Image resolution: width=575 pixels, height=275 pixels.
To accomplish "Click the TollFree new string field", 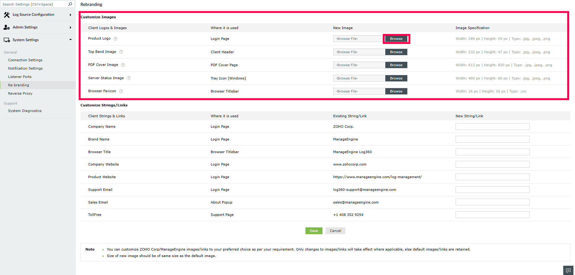I will pos(492,215).
